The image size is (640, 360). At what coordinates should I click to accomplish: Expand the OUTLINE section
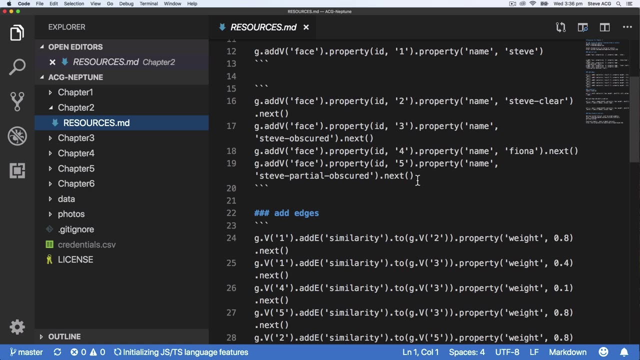coord(64,336)
